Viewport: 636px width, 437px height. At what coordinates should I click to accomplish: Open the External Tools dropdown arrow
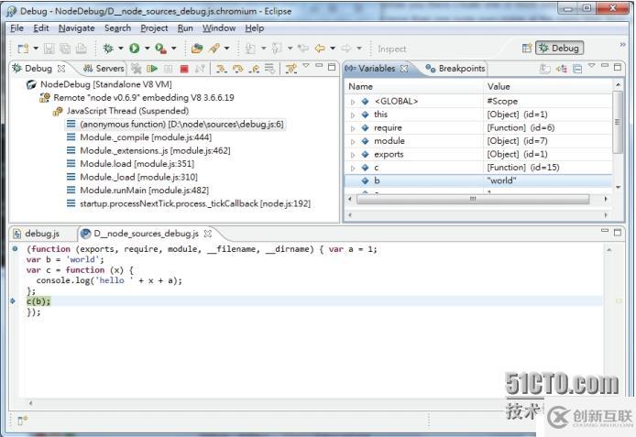click(173, 49)
